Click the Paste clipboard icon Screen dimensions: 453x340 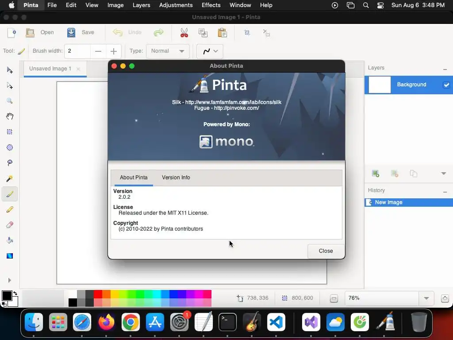(222, 32)
